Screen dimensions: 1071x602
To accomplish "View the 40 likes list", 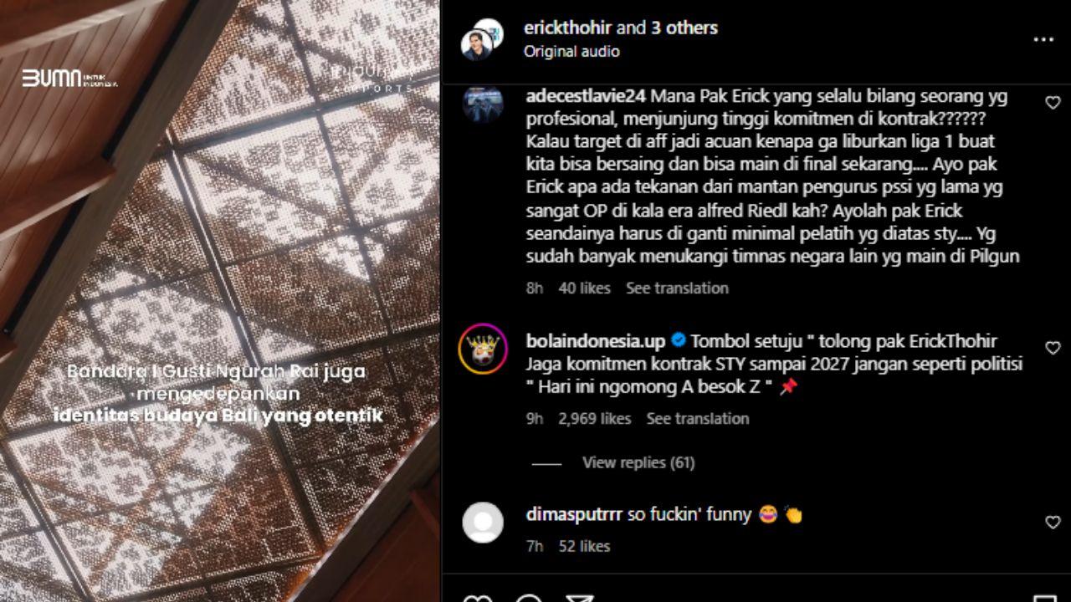I will click(x=584, y=288).
